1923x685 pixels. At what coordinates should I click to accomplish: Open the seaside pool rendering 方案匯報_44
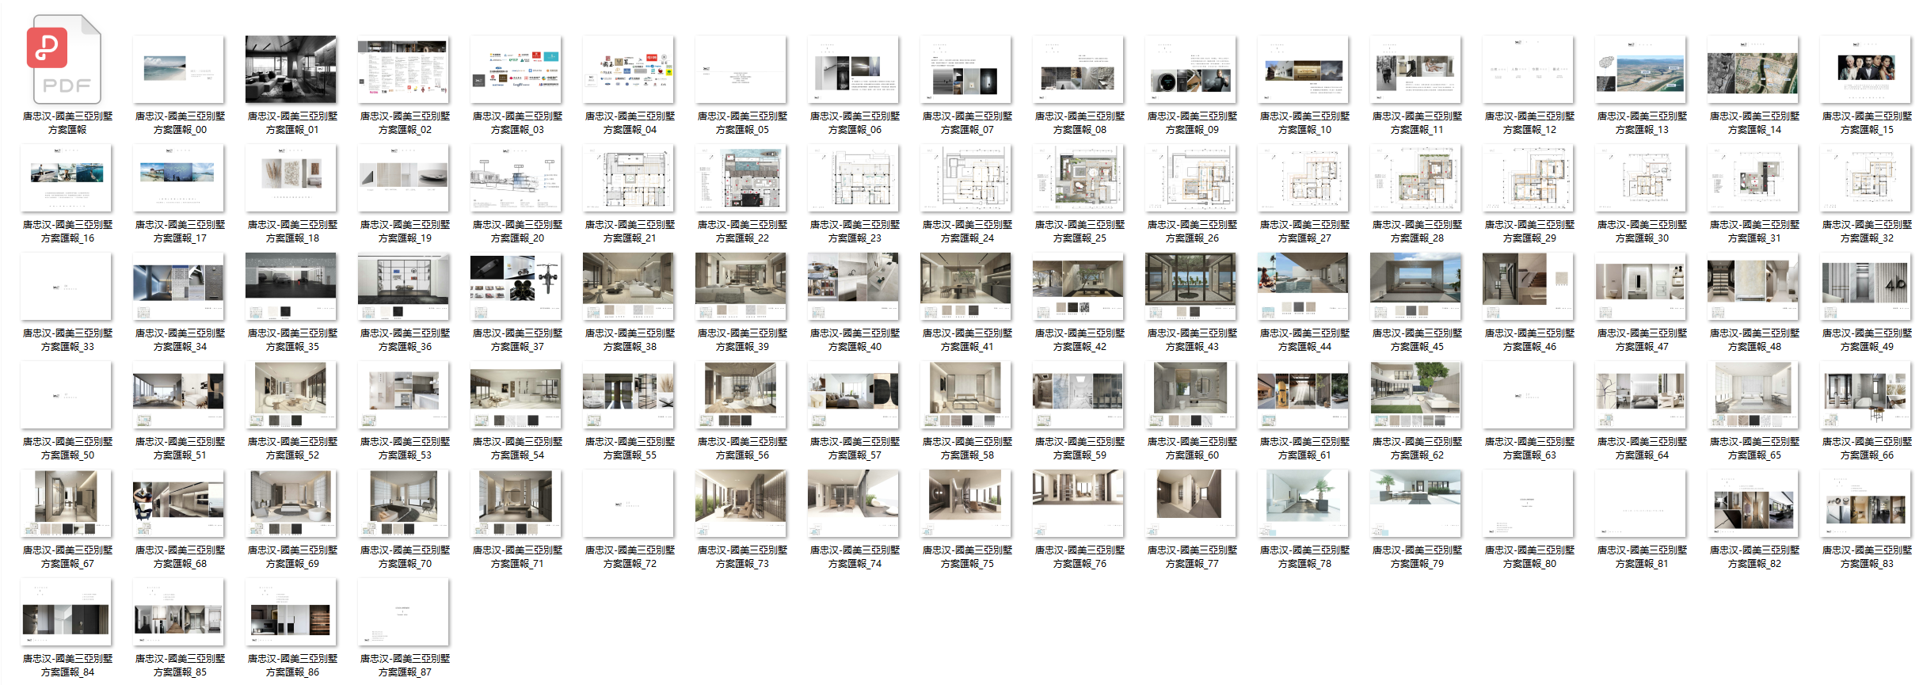[1303, 287]
